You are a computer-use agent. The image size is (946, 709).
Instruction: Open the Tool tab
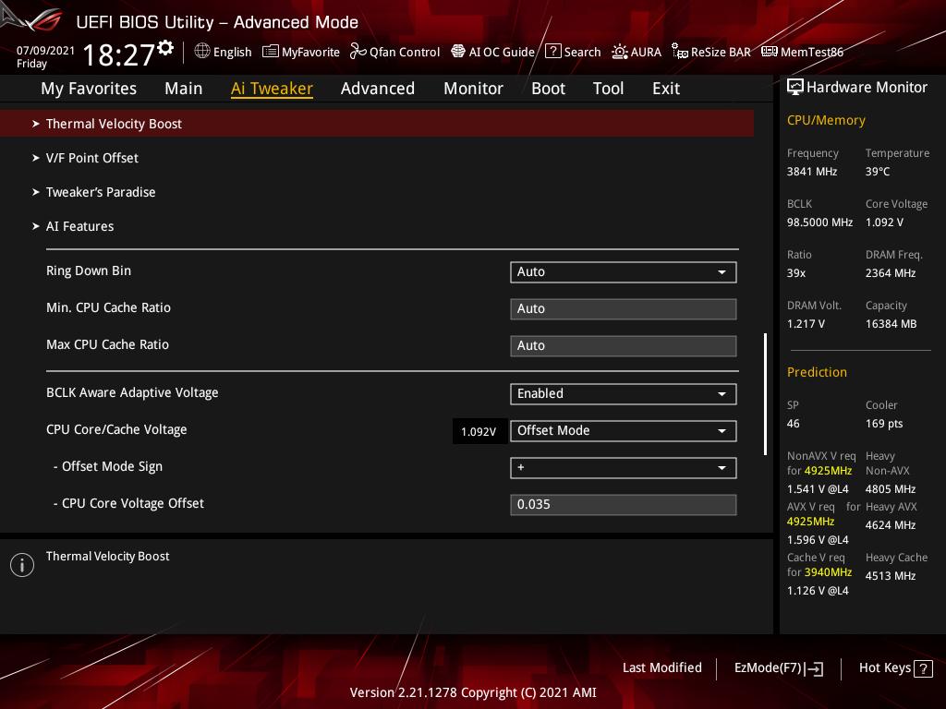point(608,89)
